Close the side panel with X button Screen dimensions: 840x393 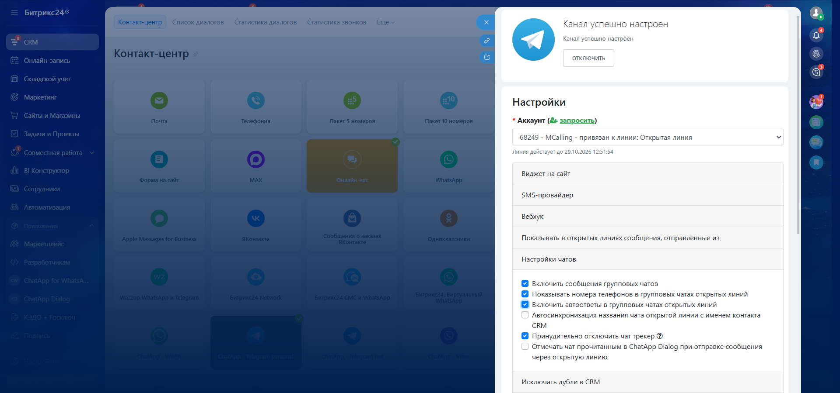pyautogui.click(x=486, y=22)
